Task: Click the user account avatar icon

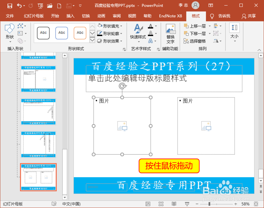Action: coord(195,5)
